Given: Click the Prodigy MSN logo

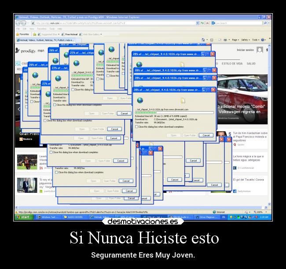Looking at the screenshot, I should coord(30,51).
